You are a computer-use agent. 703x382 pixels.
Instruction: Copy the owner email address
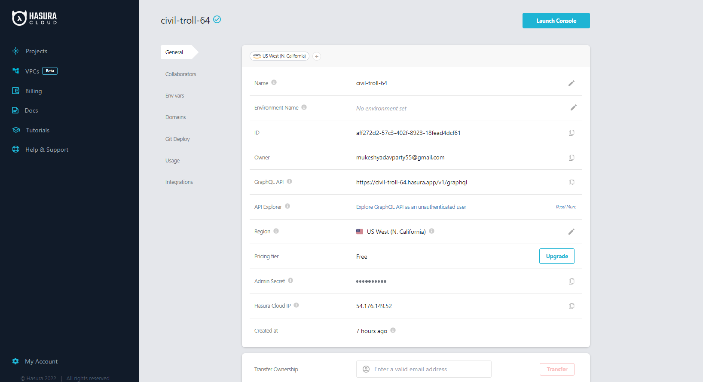(572, 158)
